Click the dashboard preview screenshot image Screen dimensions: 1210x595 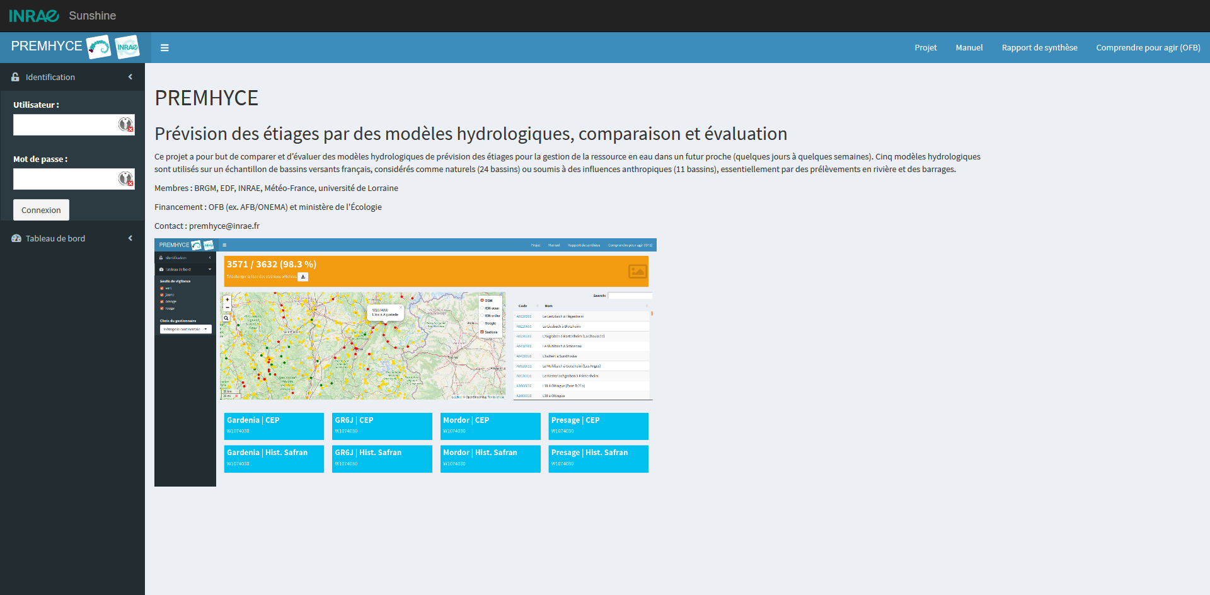coord(405,362)
